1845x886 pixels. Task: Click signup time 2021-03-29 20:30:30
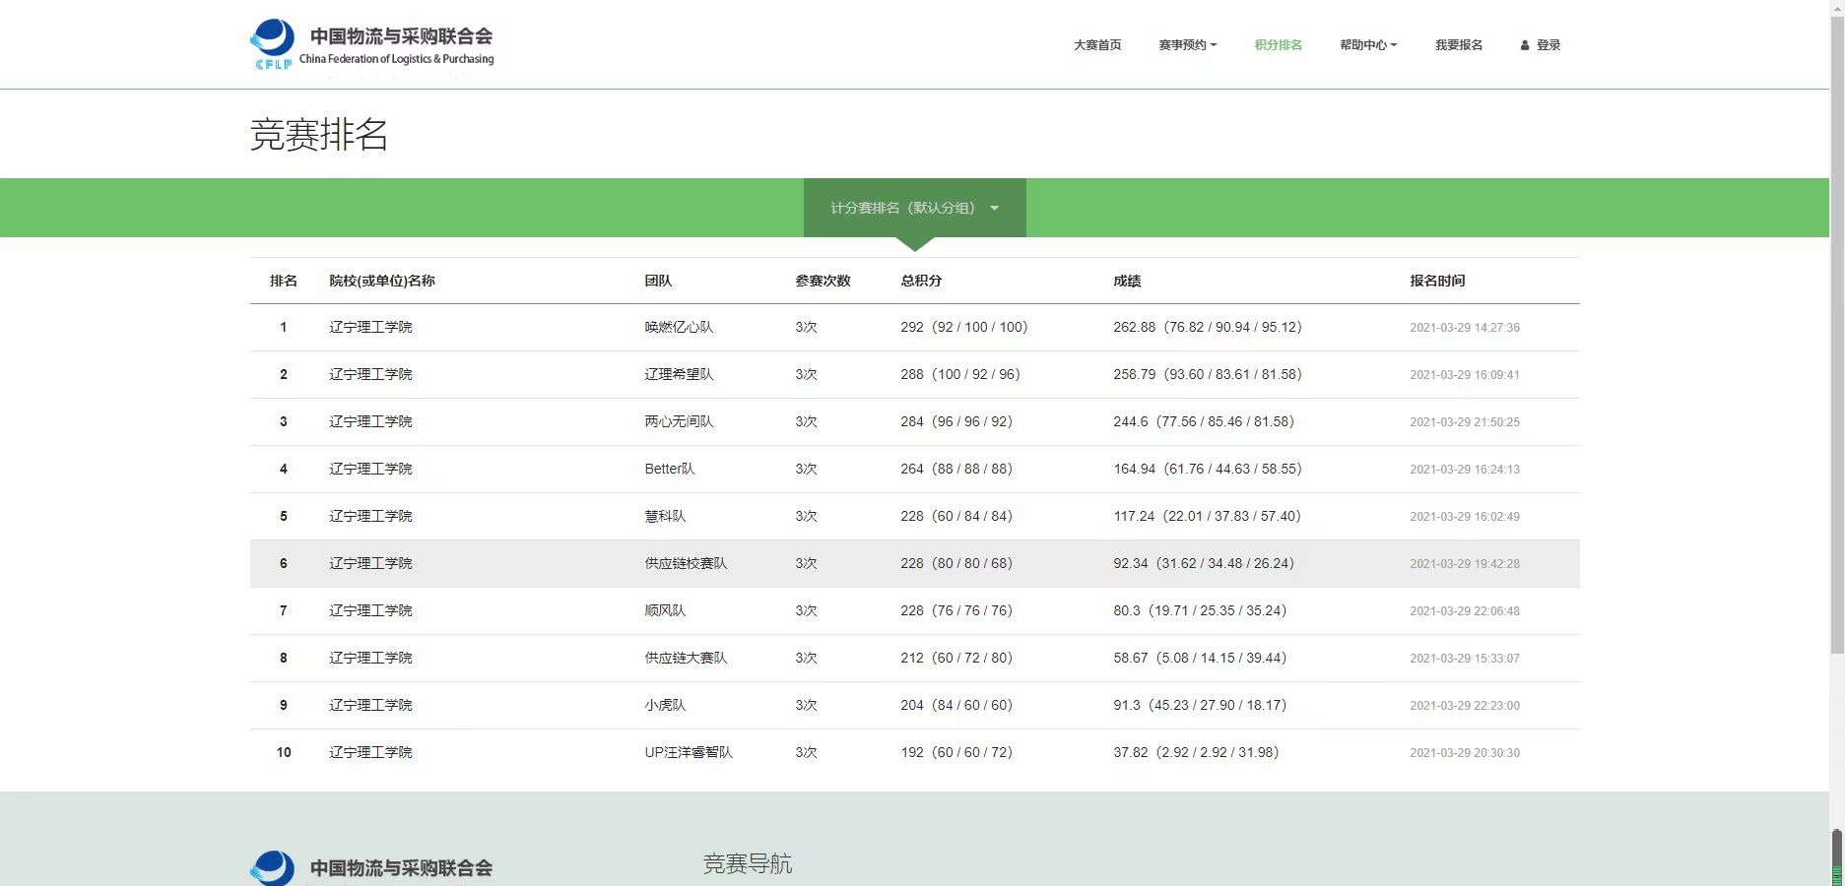point(1465,753)
